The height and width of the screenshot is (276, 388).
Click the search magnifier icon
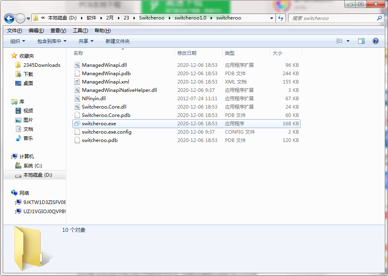point(379,18)
